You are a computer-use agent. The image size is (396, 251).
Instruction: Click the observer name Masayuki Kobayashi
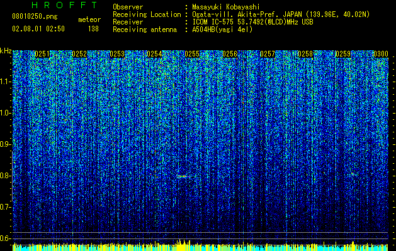[x=226, y=7]
